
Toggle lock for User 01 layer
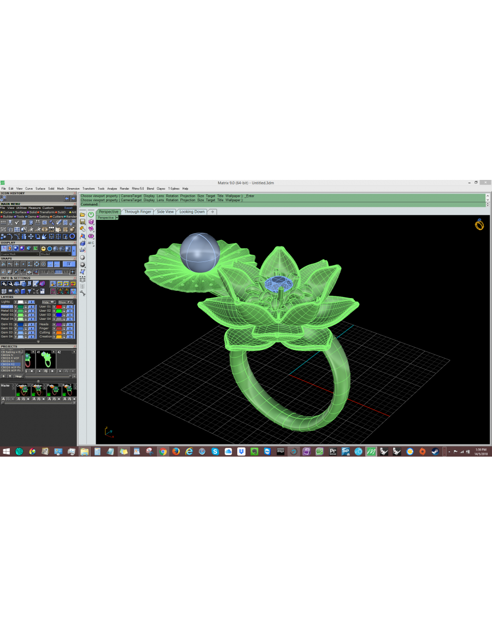(x=64, y=307)
